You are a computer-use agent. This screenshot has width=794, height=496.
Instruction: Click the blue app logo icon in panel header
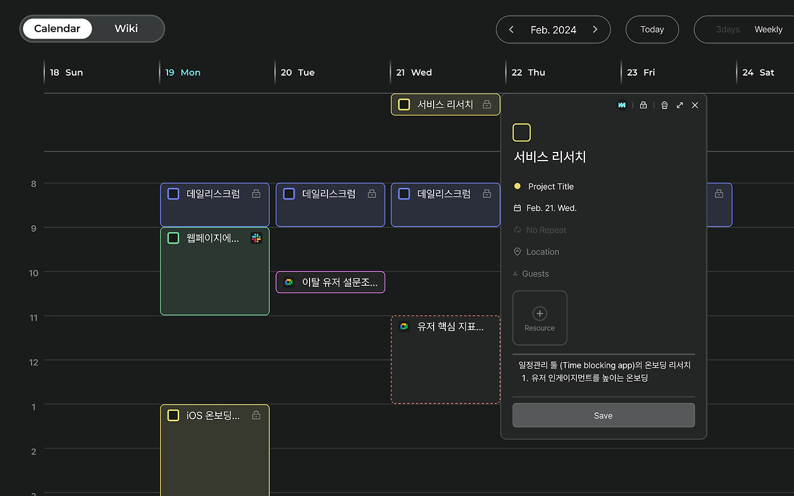tap(622, 105)
